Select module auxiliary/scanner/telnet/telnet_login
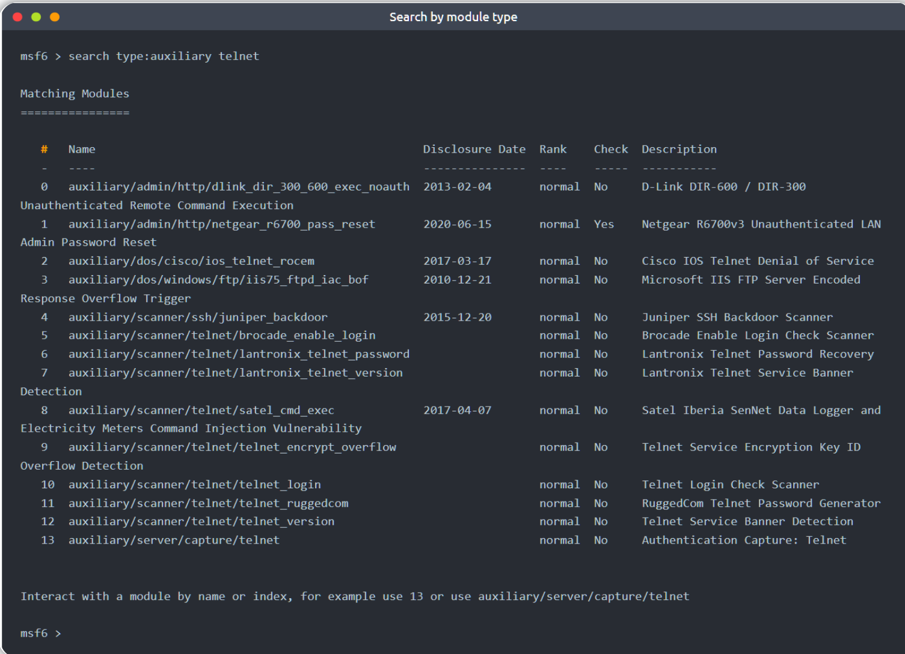The image size is (905, 654). click(x=194, y=485)
